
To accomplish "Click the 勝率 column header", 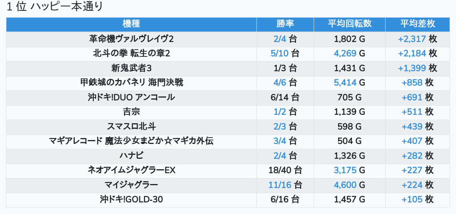I will [285, 24].
